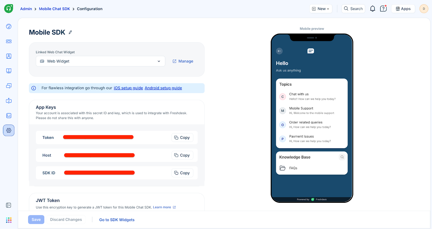
Task: Select Payment Issues topic
Action: (312, 139)
